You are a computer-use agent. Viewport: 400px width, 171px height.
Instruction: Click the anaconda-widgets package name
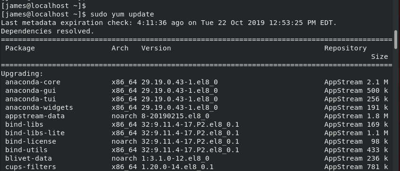(39, 107)
